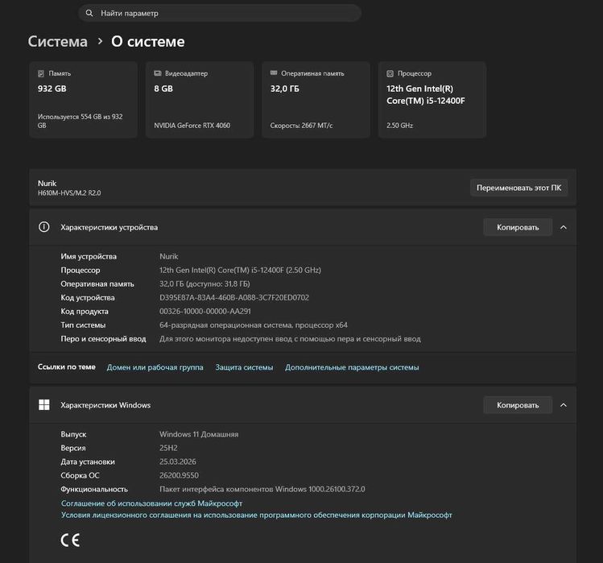Open the Процессор i5-12400F card
Screen dimensions: 603x563
click(432, 100)
